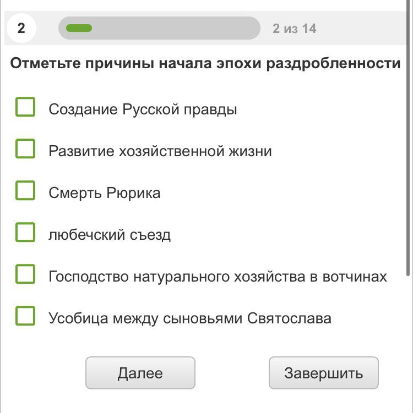The width and height of the screenshot is (413, 413).
Task: Click the question number 2 badge
Action: (21, 28)
